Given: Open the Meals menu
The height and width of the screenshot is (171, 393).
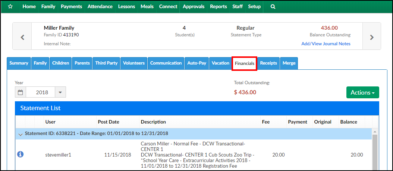Looking at the screenshot, I should tap(147, 7).
